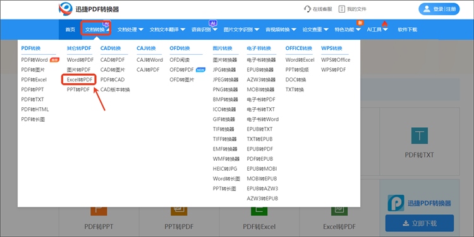Select PDF转HTML option
The image size is (474, 237).
[x=35, y=110]
